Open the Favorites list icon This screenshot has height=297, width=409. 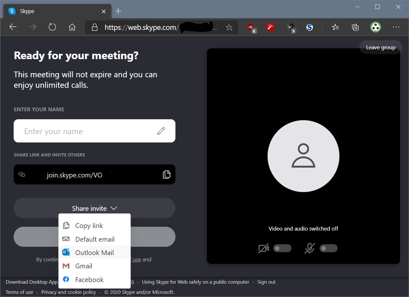(x=335, y=27)
